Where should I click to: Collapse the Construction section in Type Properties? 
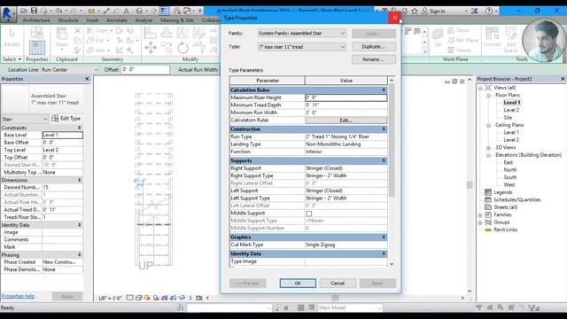(x=384, y=128)
